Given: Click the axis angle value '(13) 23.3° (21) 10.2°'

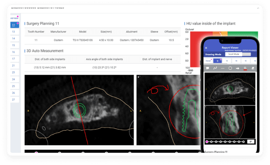Looking at the screenshot, I should point(104,68).
